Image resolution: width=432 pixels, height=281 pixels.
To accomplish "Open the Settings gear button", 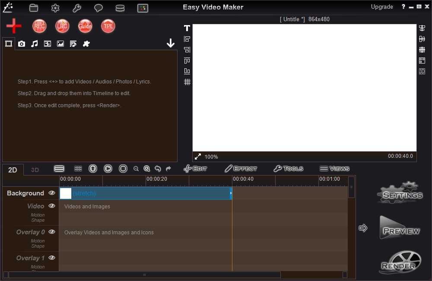I will (x=400, y=193).
